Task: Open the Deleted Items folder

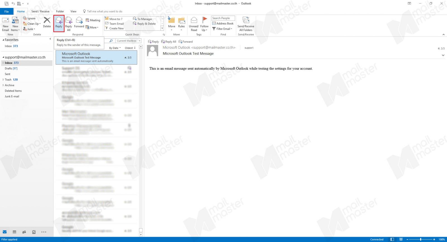Action: (13, 91)
